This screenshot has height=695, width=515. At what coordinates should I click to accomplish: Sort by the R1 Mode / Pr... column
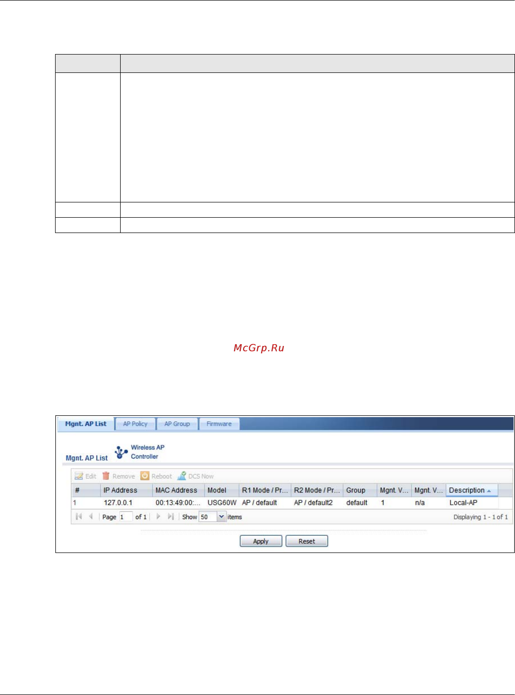[265, 490]
